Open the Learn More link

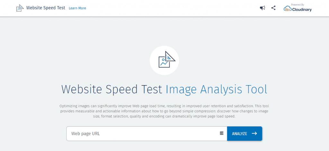[x=77, y=8]
